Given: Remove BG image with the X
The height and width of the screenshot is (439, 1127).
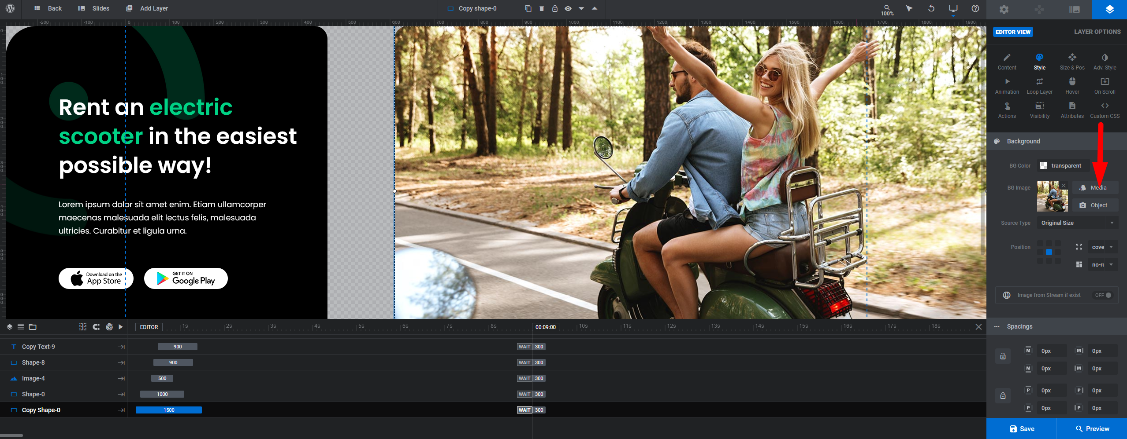Looking at the screenshot, I should point(1064,185).
